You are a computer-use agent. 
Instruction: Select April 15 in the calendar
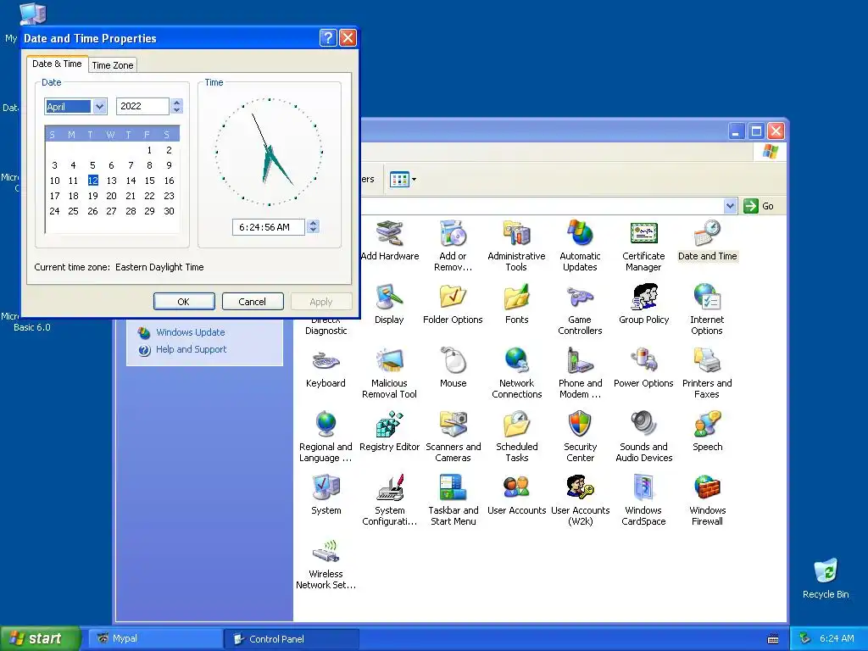click(x=149, y=181)
